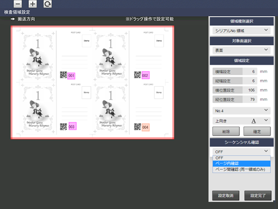Click the rotate view icon

pos(47,4)
